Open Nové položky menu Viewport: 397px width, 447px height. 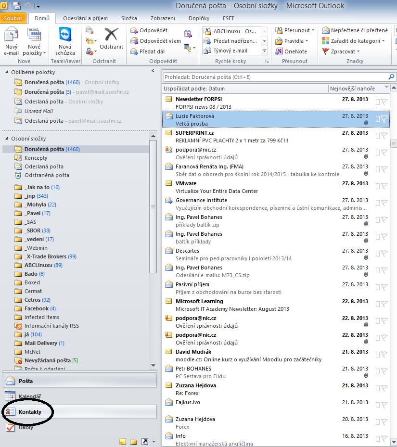[34, 41]
